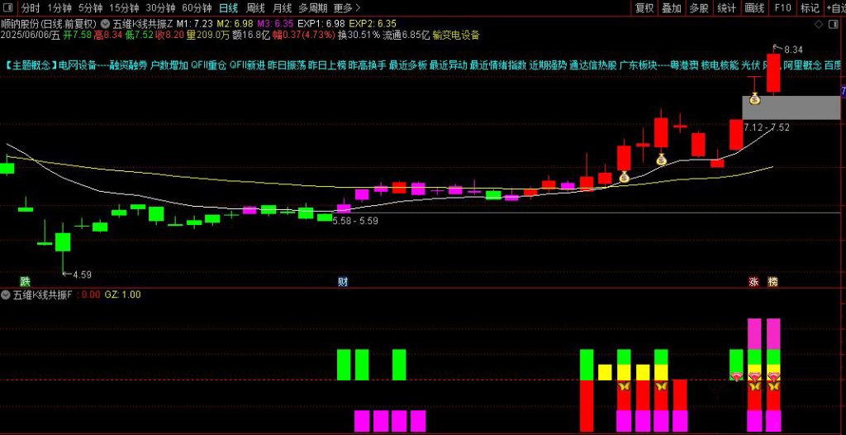
Task: Switch to the 分时 intraday tab
Action: pyautogui.click(x=31, y=7)
